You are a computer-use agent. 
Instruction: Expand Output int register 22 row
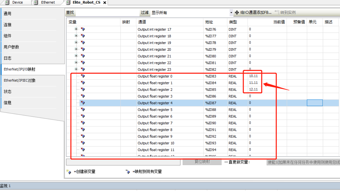point(76,63)
